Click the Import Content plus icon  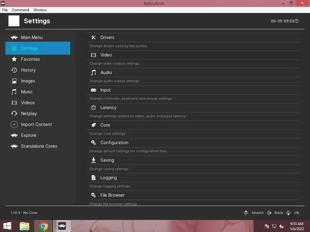[x=14, y=124]
